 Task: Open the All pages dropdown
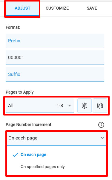coord(40,106)
